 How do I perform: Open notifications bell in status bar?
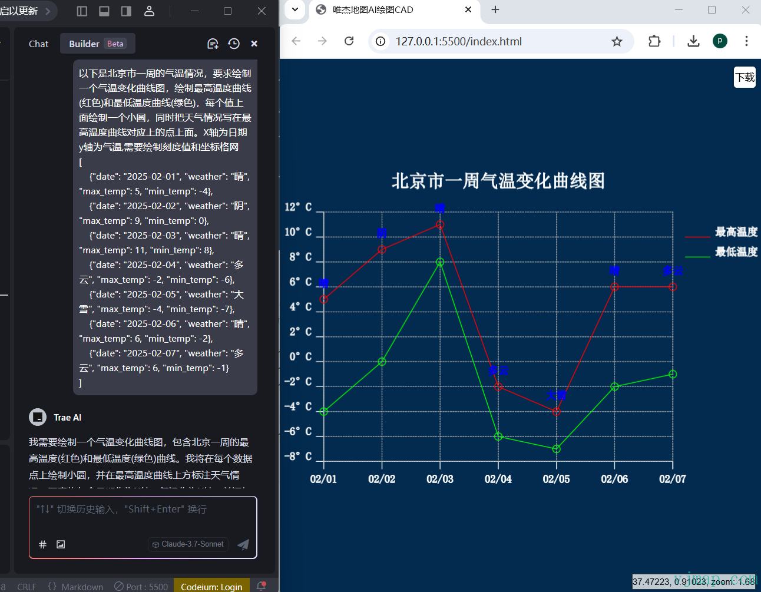point(261,586)
